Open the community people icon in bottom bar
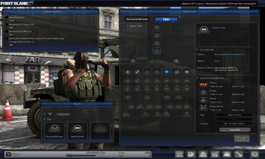Screen dimensions: 265x159 click(x=227, y=154)
